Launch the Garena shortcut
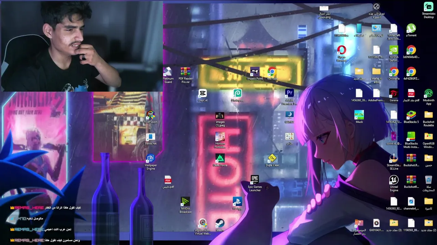This screenshot has height=245, width=437. click(394, 95)
